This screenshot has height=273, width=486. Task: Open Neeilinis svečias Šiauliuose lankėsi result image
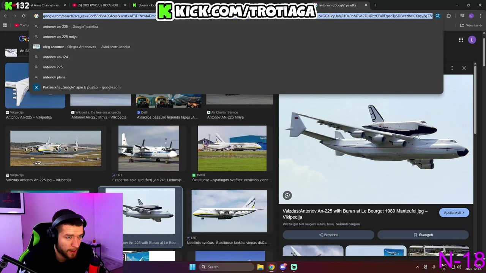click(x=229, y=211)
